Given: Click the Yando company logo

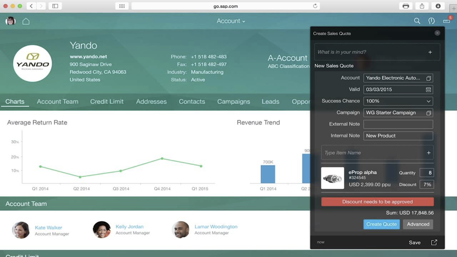Looking at the screenshot, I should 32,63.
